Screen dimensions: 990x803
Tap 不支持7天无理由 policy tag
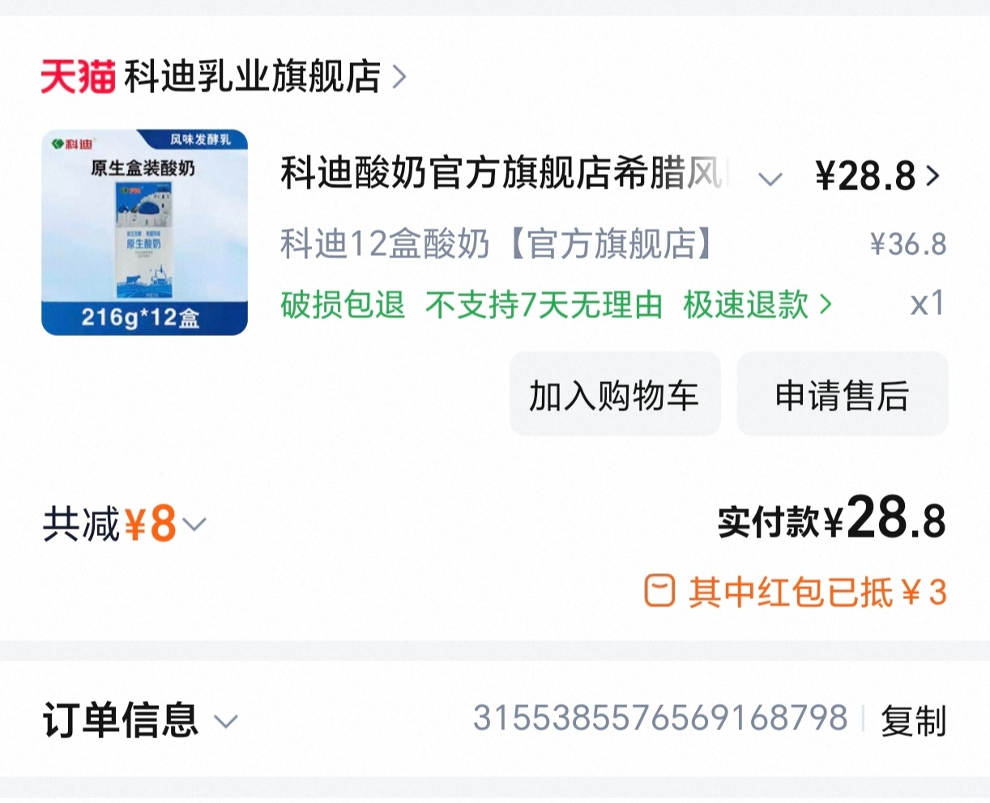(x=544, y=305)
